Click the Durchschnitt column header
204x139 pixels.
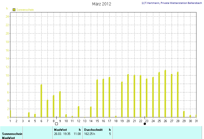click(x=93, y=130)
